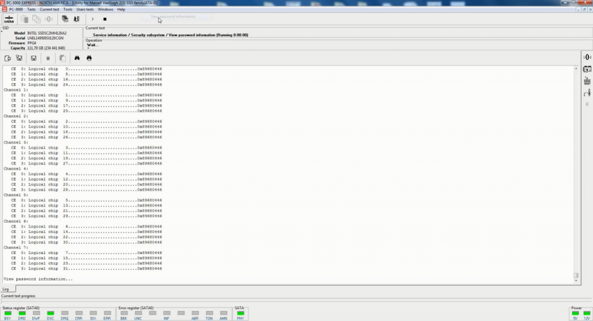This screenshot has width=593, height=321.
Task: Open the Help menu
Action: 121,9
